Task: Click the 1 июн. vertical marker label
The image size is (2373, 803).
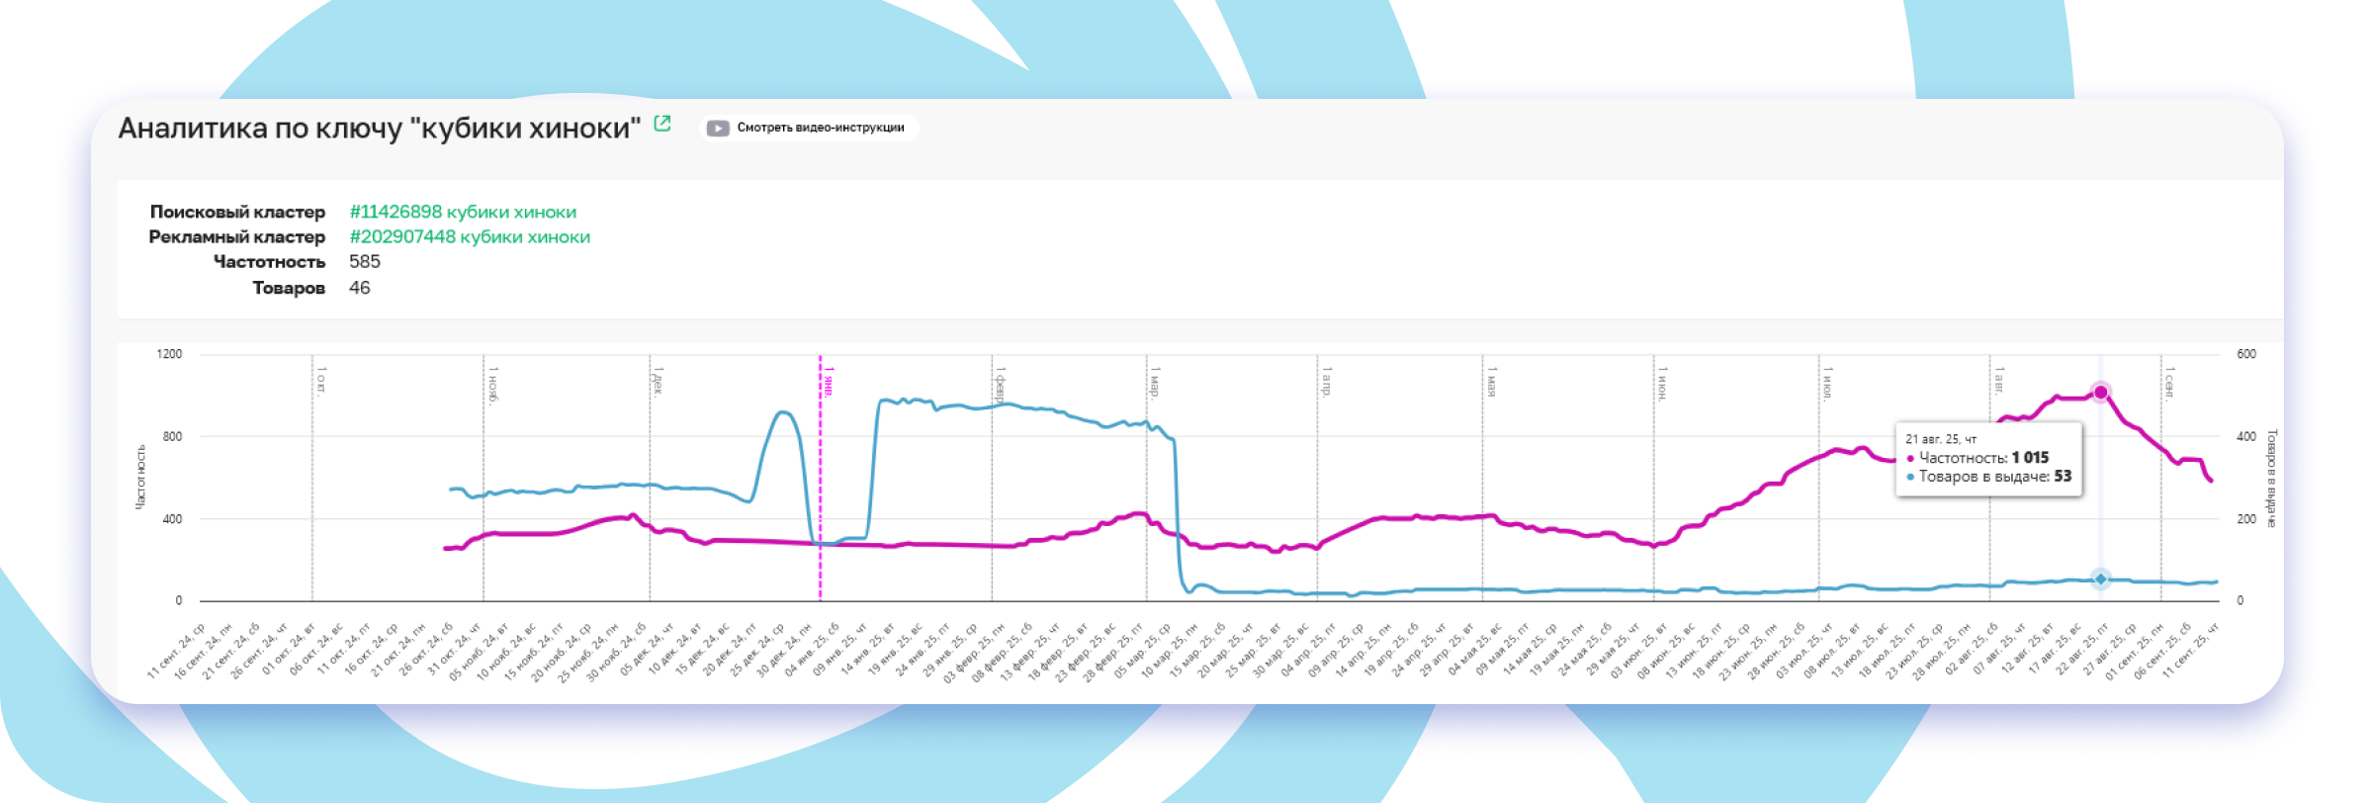Action: pos(1663,383)
